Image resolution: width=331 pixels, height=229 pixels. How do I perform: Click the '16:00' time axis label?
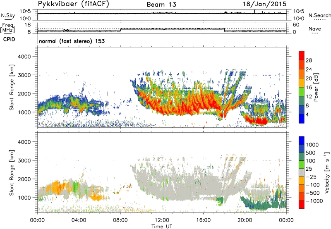203,220
